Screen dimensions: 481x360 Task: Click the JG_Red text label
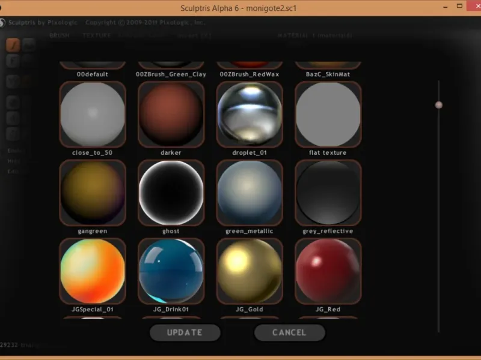click(x=328, y=310)
